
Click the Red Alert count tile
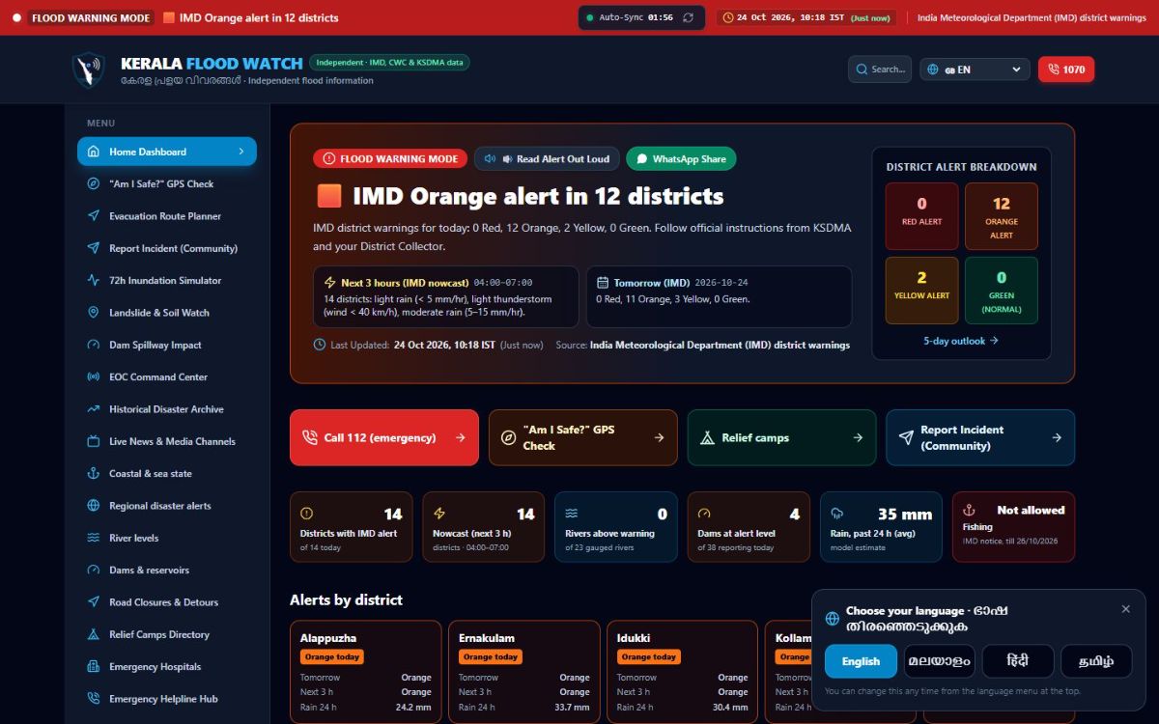(921, 216)
